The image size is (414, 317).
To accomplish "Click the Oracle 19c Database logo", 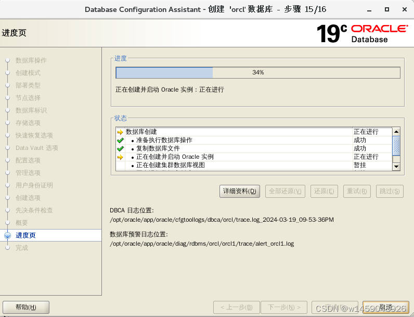I will (362, 33).
